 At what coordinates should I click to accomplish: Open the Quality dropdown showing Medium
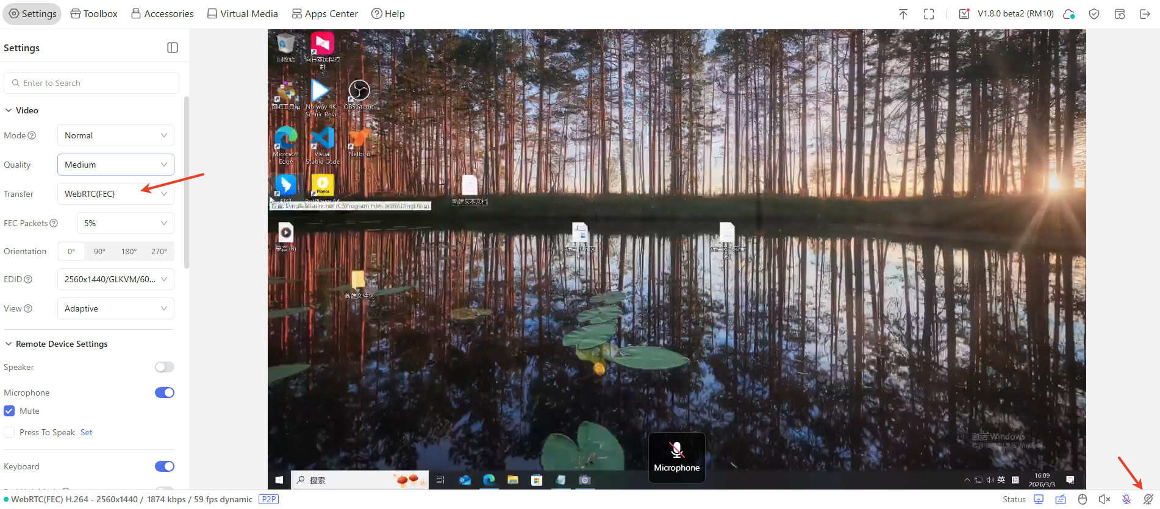coord(115,165)
